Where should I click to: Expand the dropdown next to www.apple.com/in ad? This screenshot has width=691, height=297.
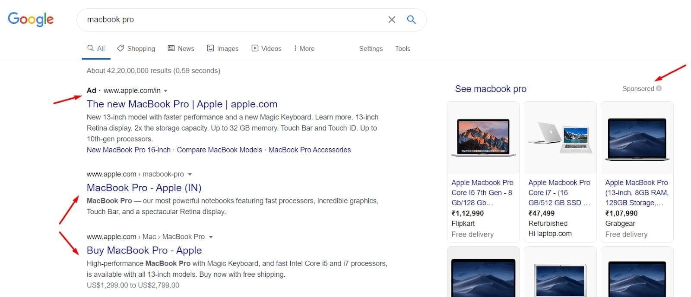[165, 91]
